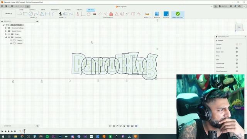Open the Measure inspect tool
Screen dimensions: 247x139
[x=147, y=14]
